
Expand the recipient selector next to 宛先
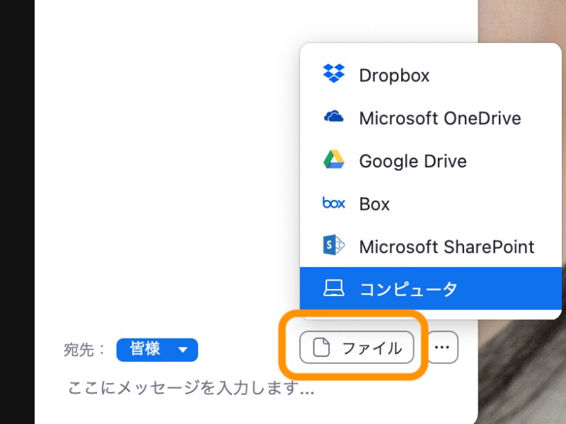157,349
